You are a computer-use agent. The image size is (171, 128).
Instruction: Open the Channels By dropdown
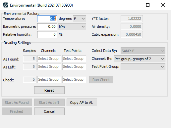tap(140, 59)
